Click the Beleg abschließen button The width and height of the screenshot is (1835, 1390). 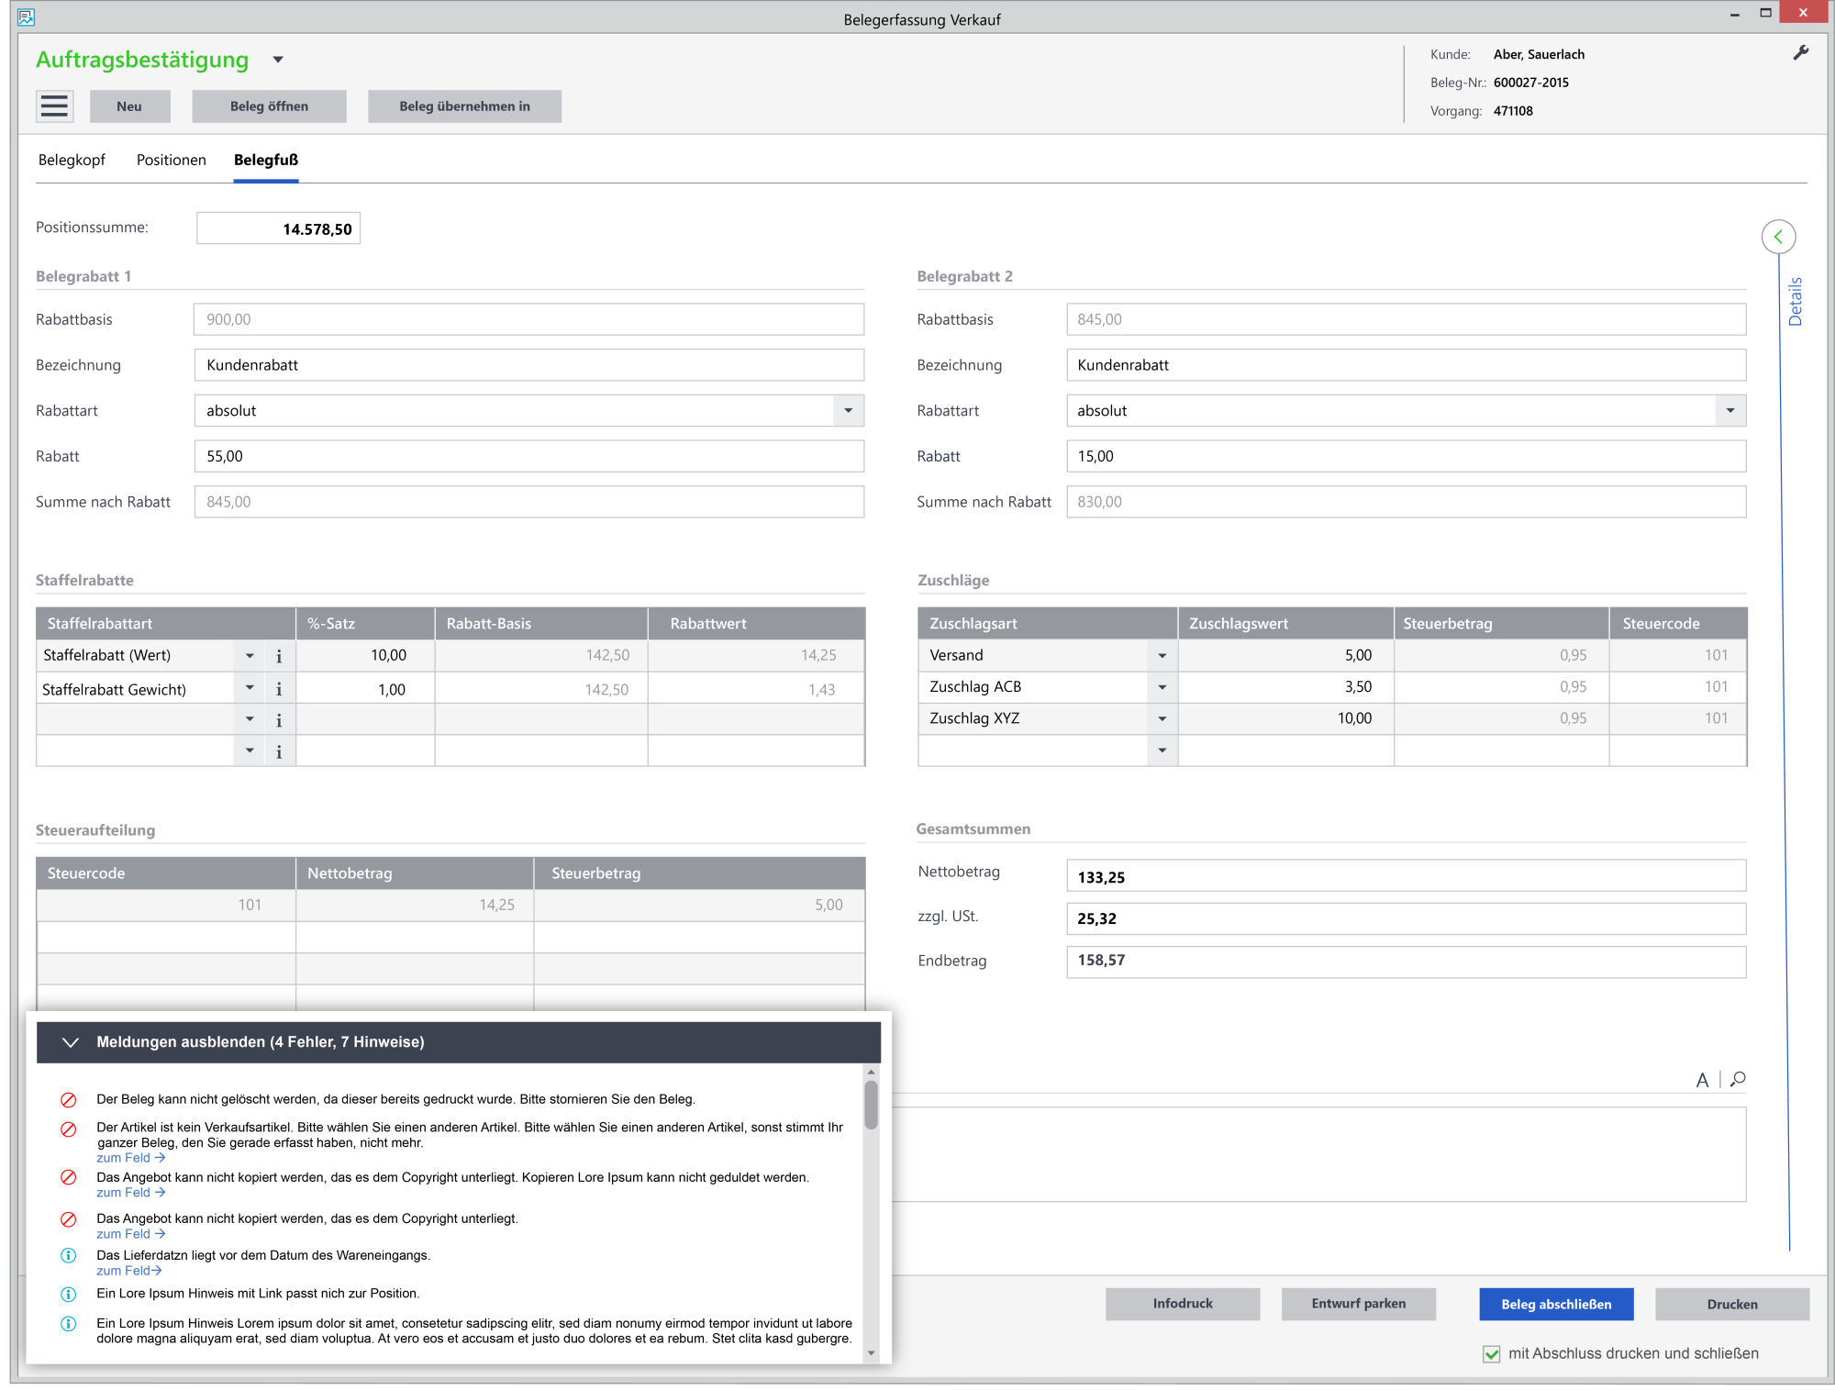tap(1556, 1304)
